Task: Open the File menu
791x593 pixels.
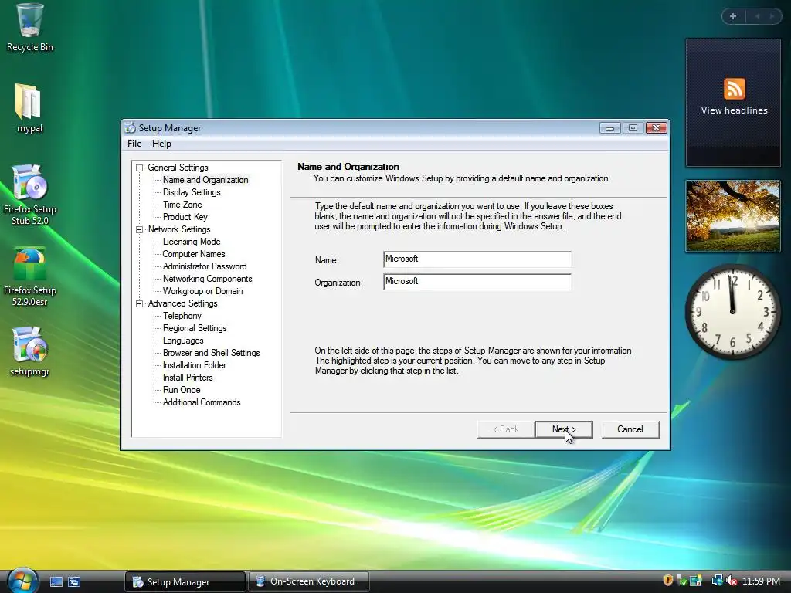Action: [x=134, y=144]
